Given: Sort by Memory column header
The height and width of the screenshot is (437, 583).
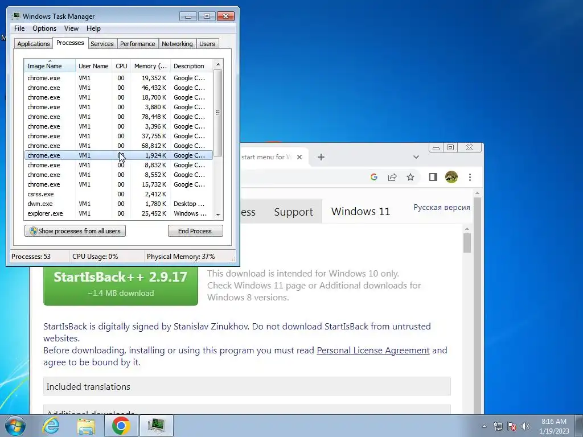Looking at the screenshot, I should pos(150,66).
